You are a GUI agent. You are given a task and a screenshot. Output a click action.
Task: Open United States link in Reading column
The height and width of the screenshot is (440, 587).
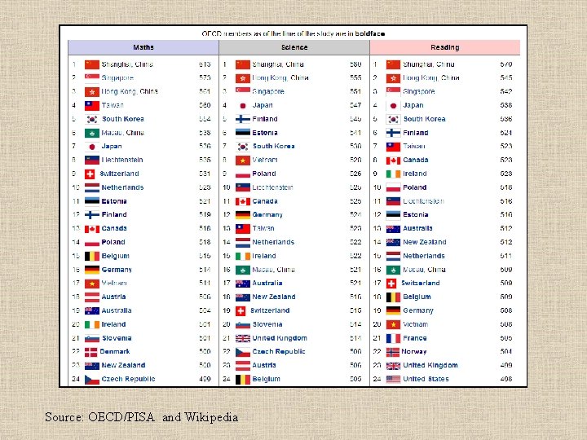[426, 379]
